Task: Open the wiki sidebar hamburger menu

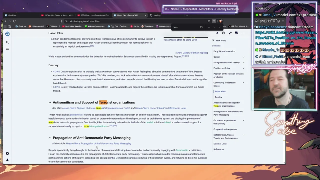Action: tap(7, 49)
